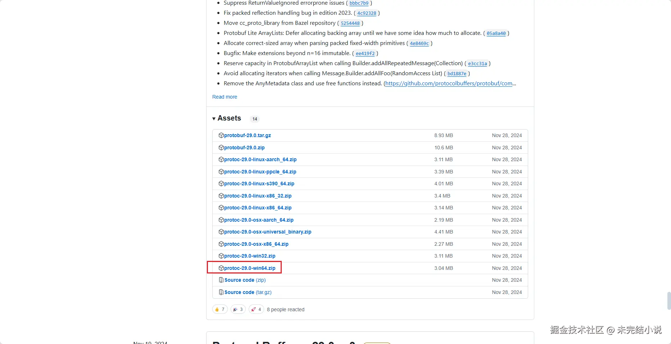Click package icon beside protoc-29.0-linux-aarch_64.zip
Image resolution: width=671 pixels, height=344 pixels.
point(221,159)
